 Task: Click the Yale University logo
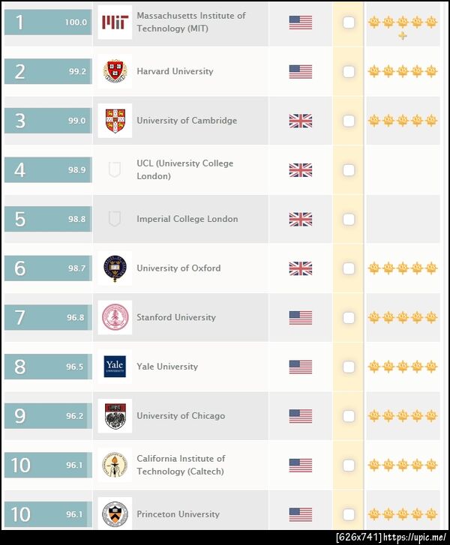(x=115, y=367)
